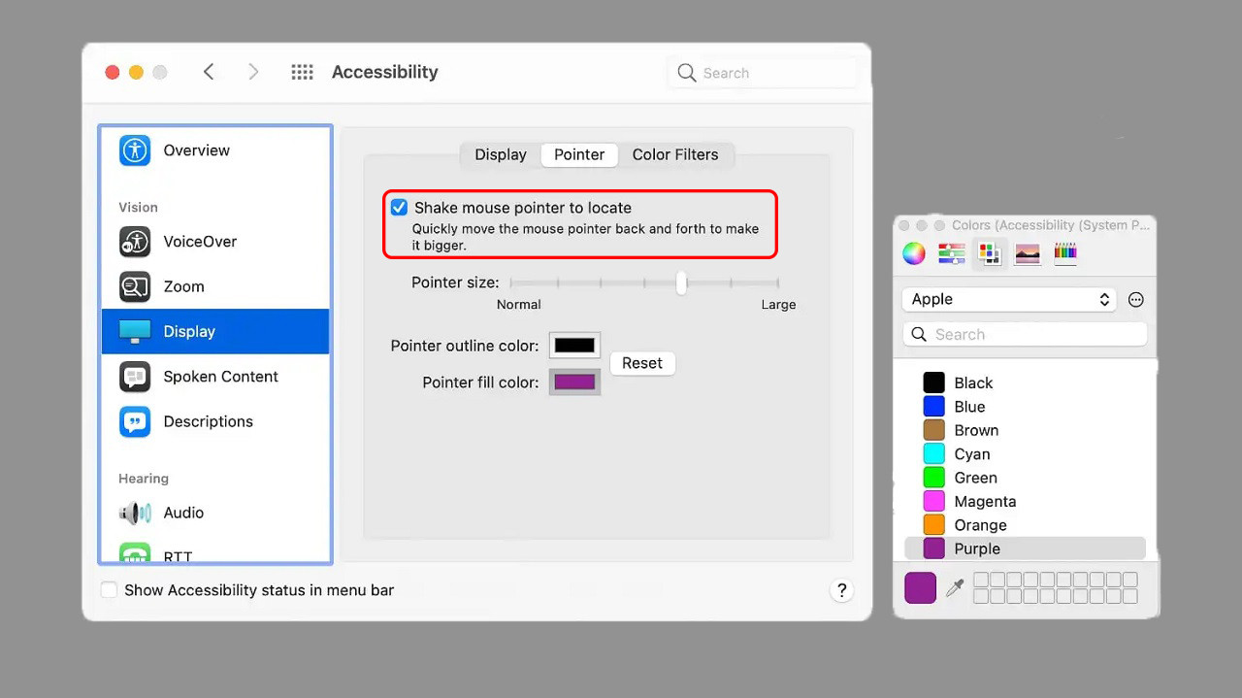This screenshot has width=1242, height=698.
Task: Focus the Search field in Colors panel
Action: pyautogui.click(x=1025, y=334)
